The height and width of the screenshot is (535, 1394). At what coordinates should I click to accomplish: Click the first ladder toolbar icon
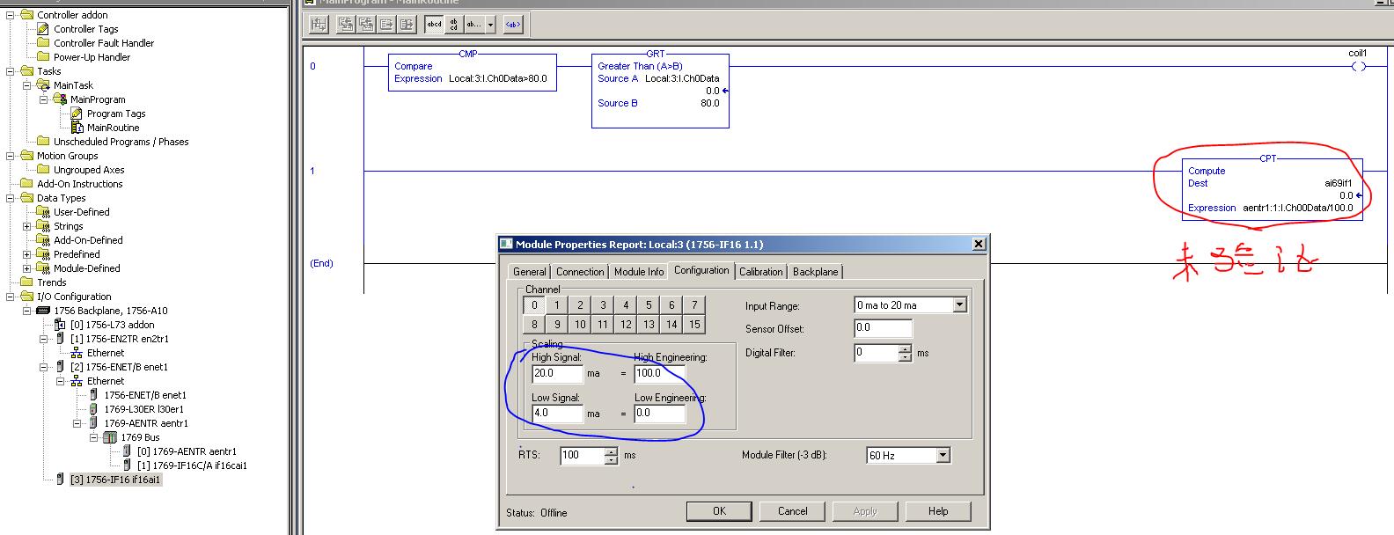point(319,25)
